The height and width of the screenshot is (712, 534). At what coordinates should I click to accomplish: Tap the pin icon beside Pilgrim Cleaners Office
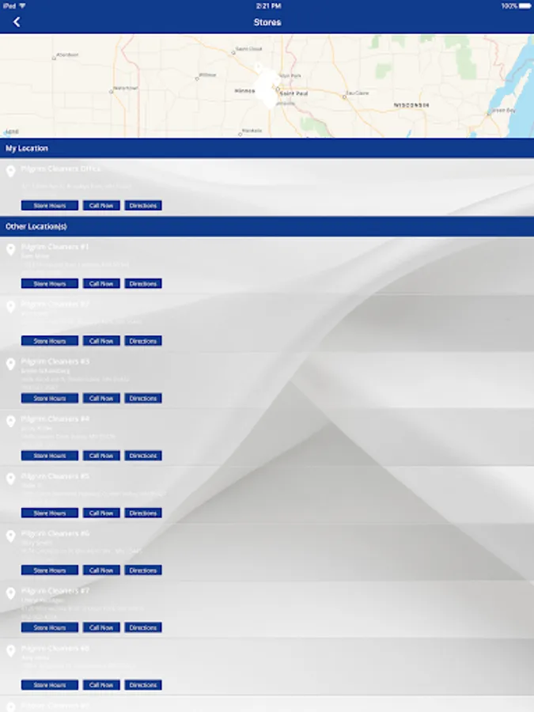point(11,171)
